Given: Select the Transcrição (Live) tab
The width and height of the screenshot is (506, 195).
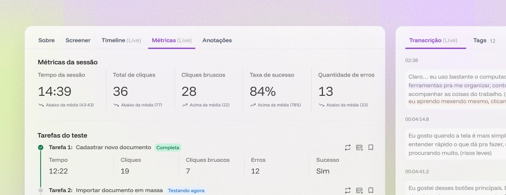Looking at the screenshot, I should tap(433, 40).
